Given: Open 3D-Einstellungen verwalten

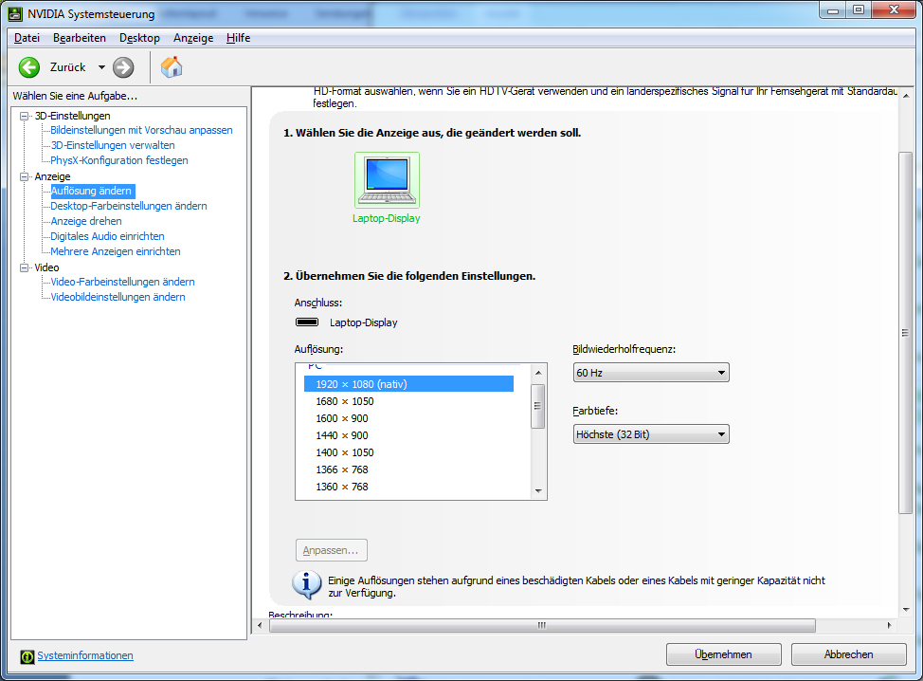Looking at the screenshot, I should pos(113,145).
